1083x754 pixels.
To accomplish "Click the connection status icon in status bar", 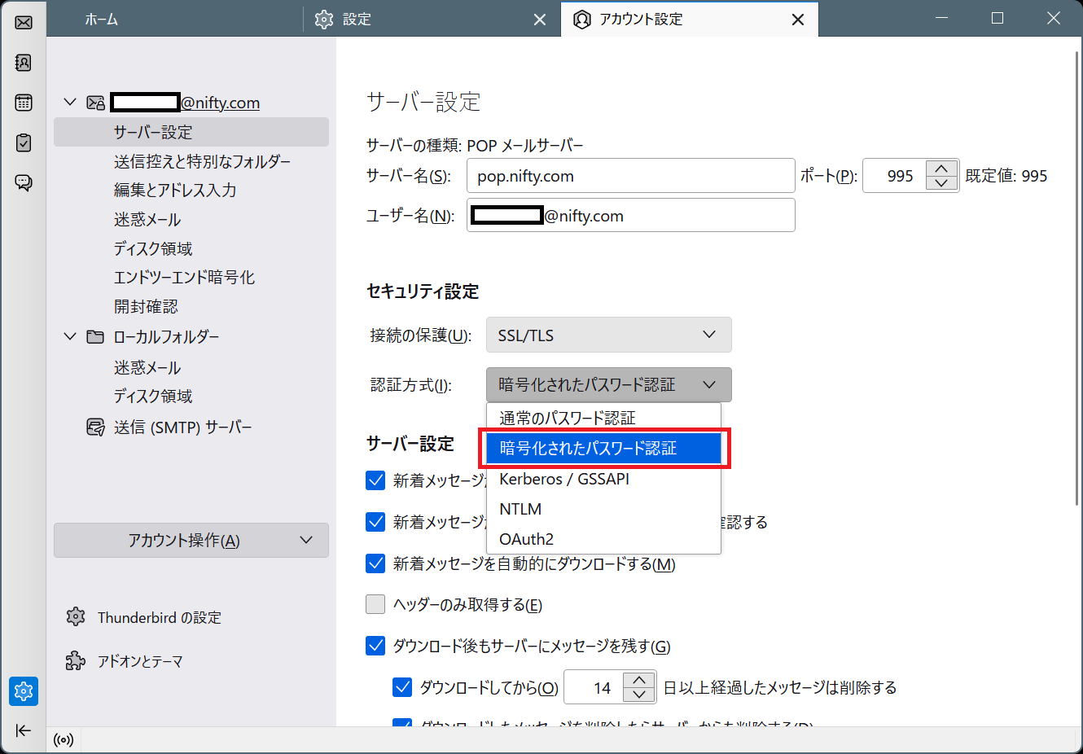I will (64, 740).
